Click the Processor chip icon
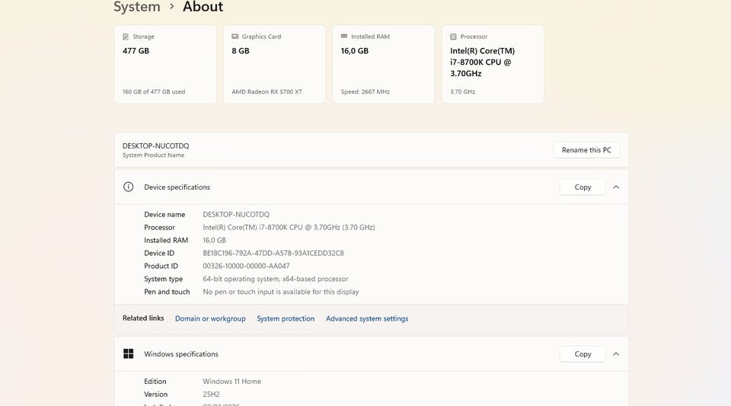This screenshot has width=731, height=406. [454, 37]
